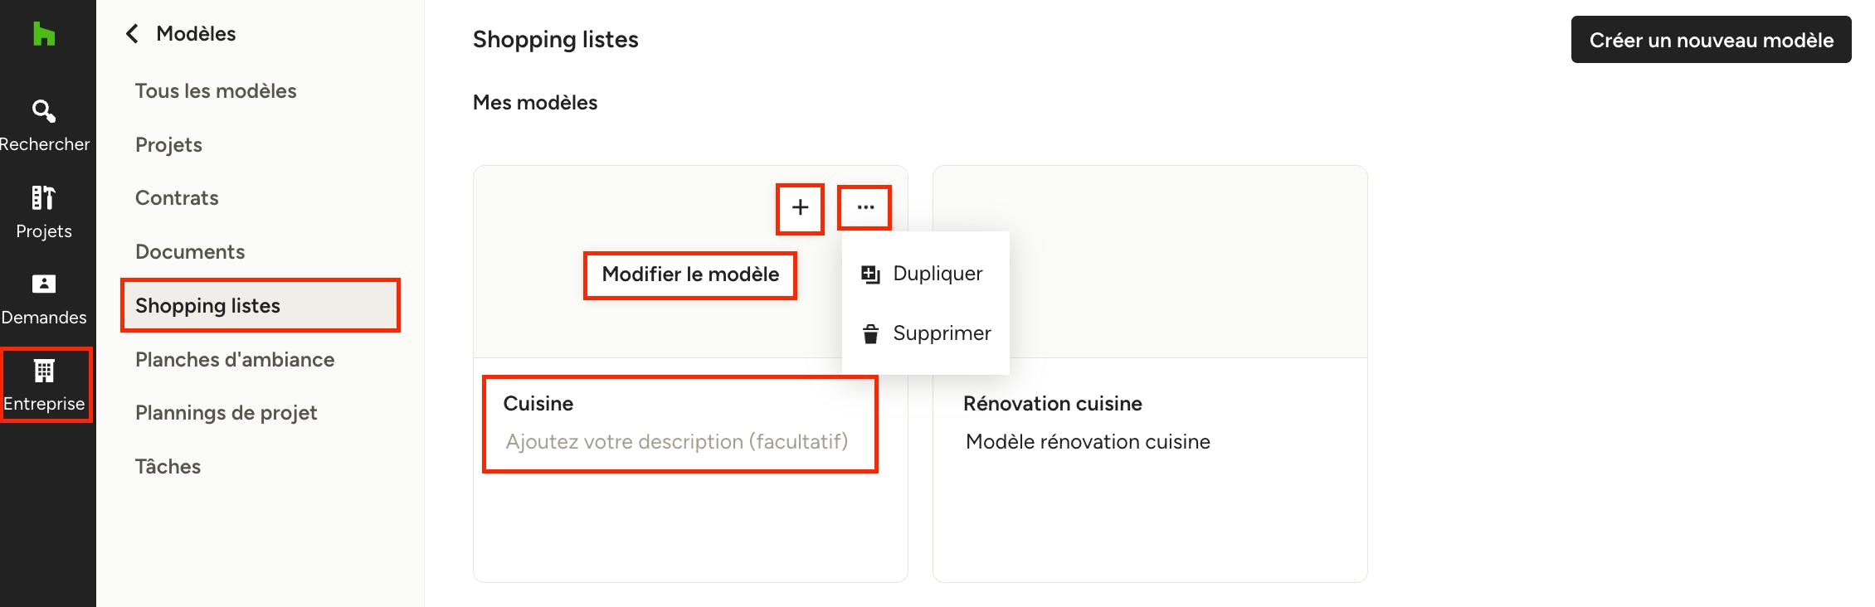Click the Modifier le modèle button
Image resolution: width=1875 pixels, height=607 pixels.
point(690,274)
